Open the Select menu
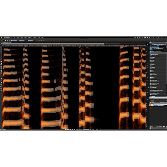Image resolution: width=167 pixels, height=167 pixels. 18,37
